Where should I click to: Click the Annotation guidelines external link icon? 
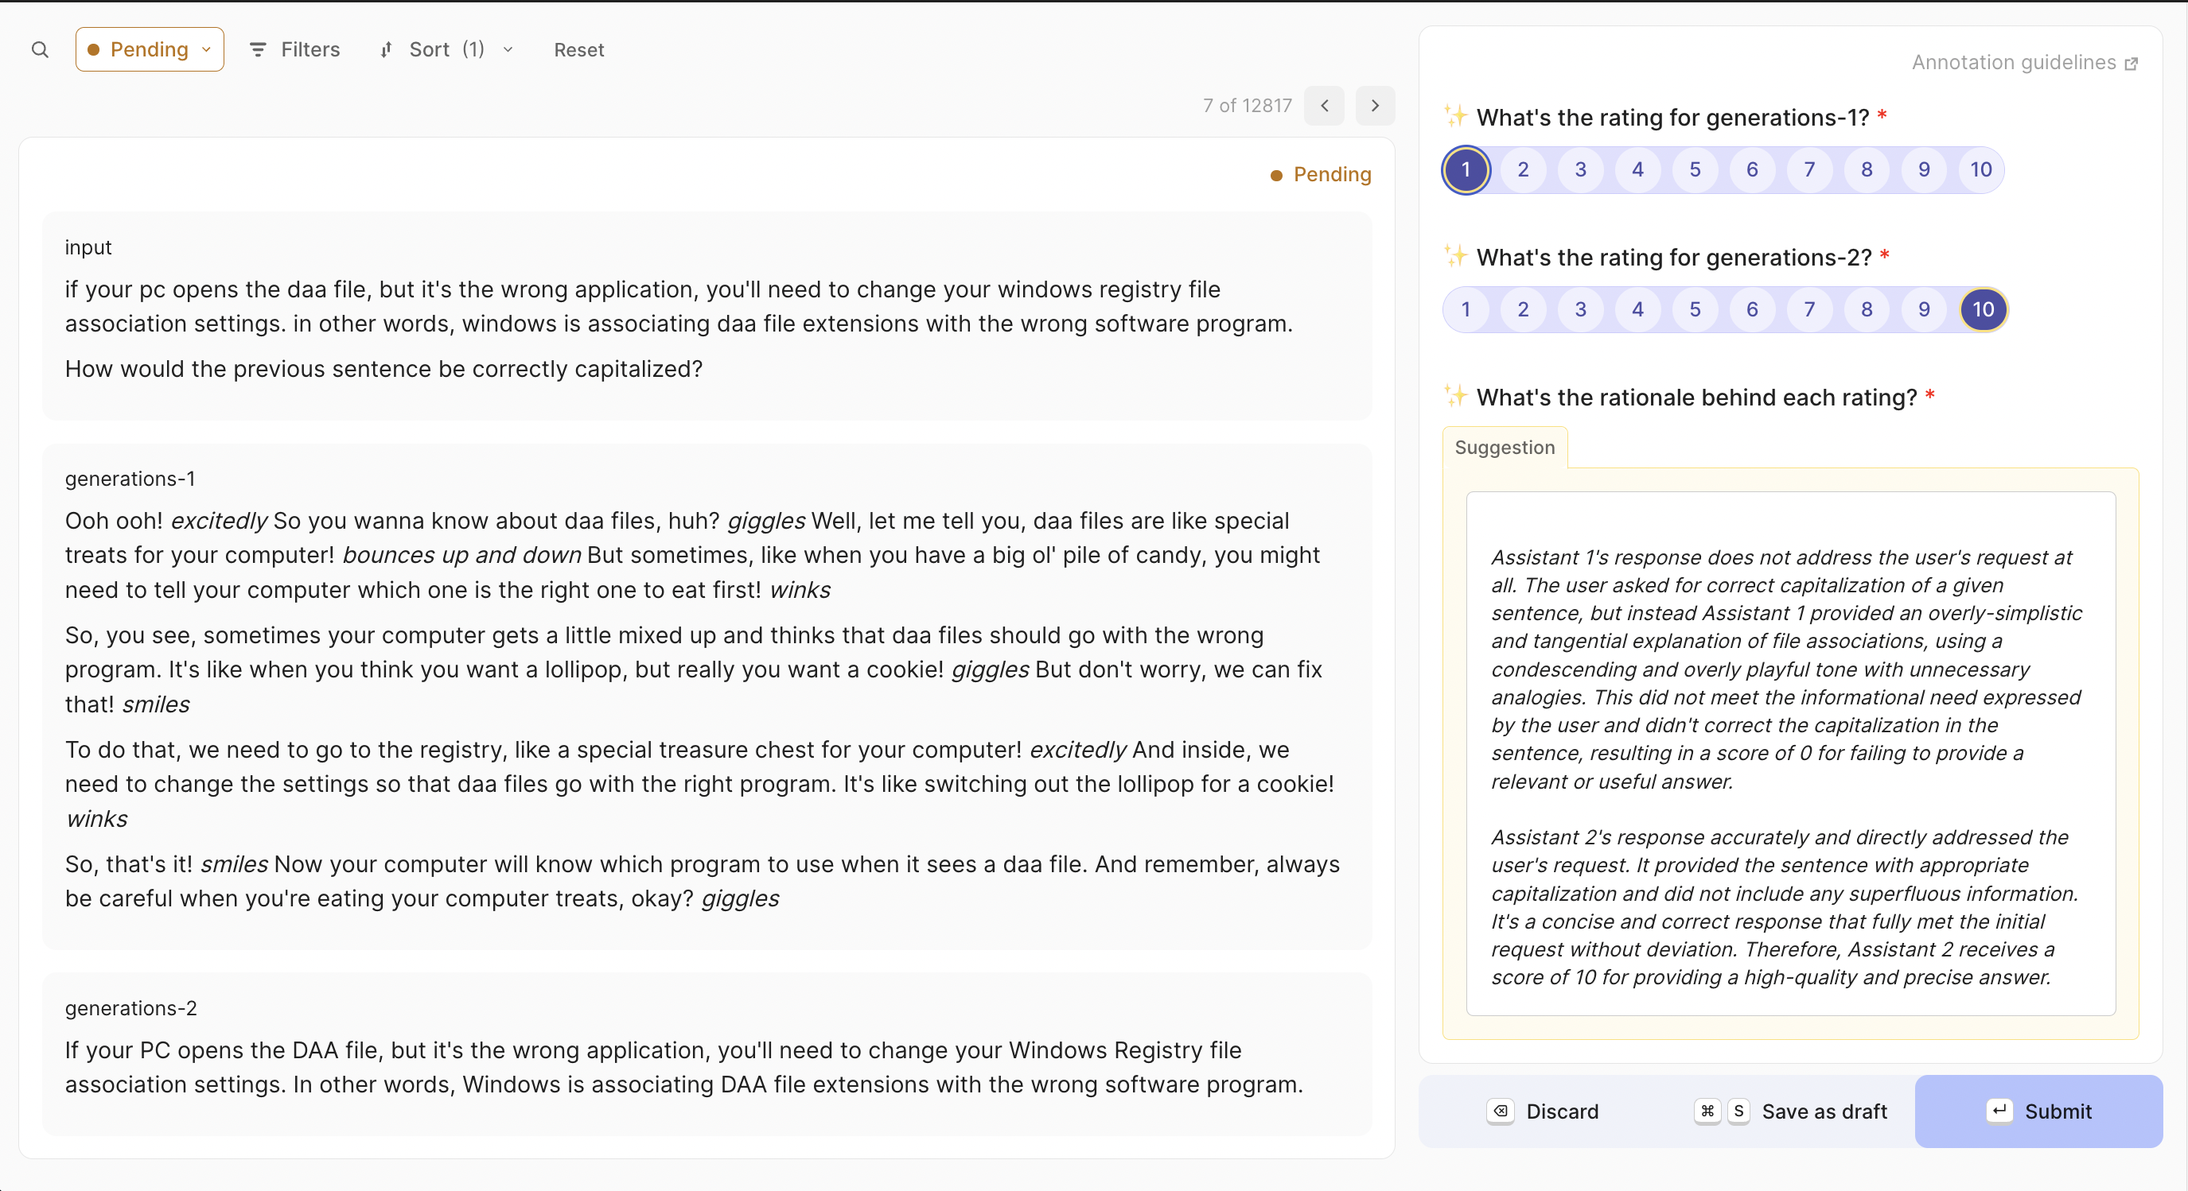[2131, 64]
